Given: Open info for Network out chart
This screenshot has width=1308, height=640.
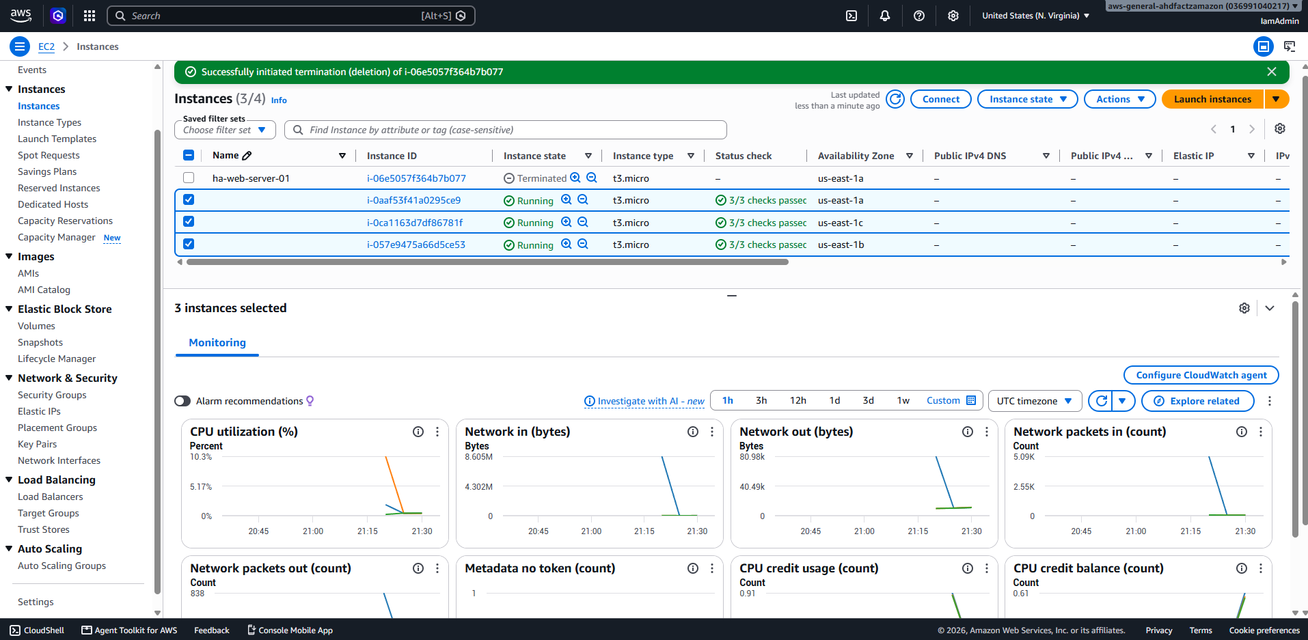Looking at the screenshot, I should (968, 432).
